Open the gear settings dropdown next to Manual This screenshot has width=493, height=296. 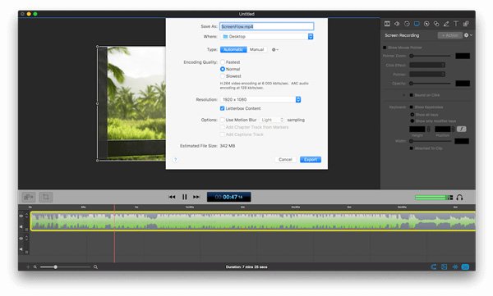[274, 49]
